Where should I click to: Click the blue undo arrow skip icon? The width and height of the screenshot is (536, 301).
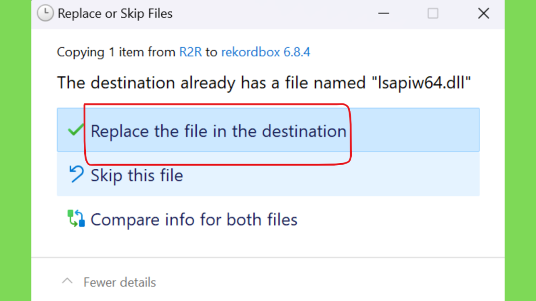(76, 173)
